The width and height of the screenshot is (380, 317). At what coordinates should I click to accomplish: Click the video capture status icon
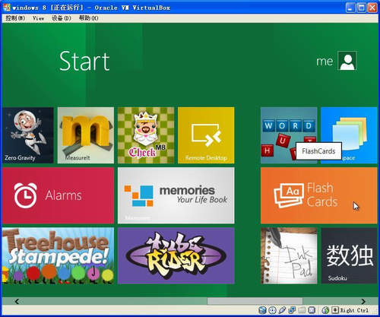pyautogui.click(x=312, y=310)
